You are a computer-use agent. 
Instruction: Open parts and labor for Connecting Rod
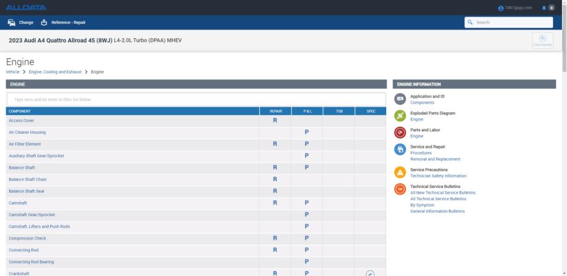click(307, 250)
